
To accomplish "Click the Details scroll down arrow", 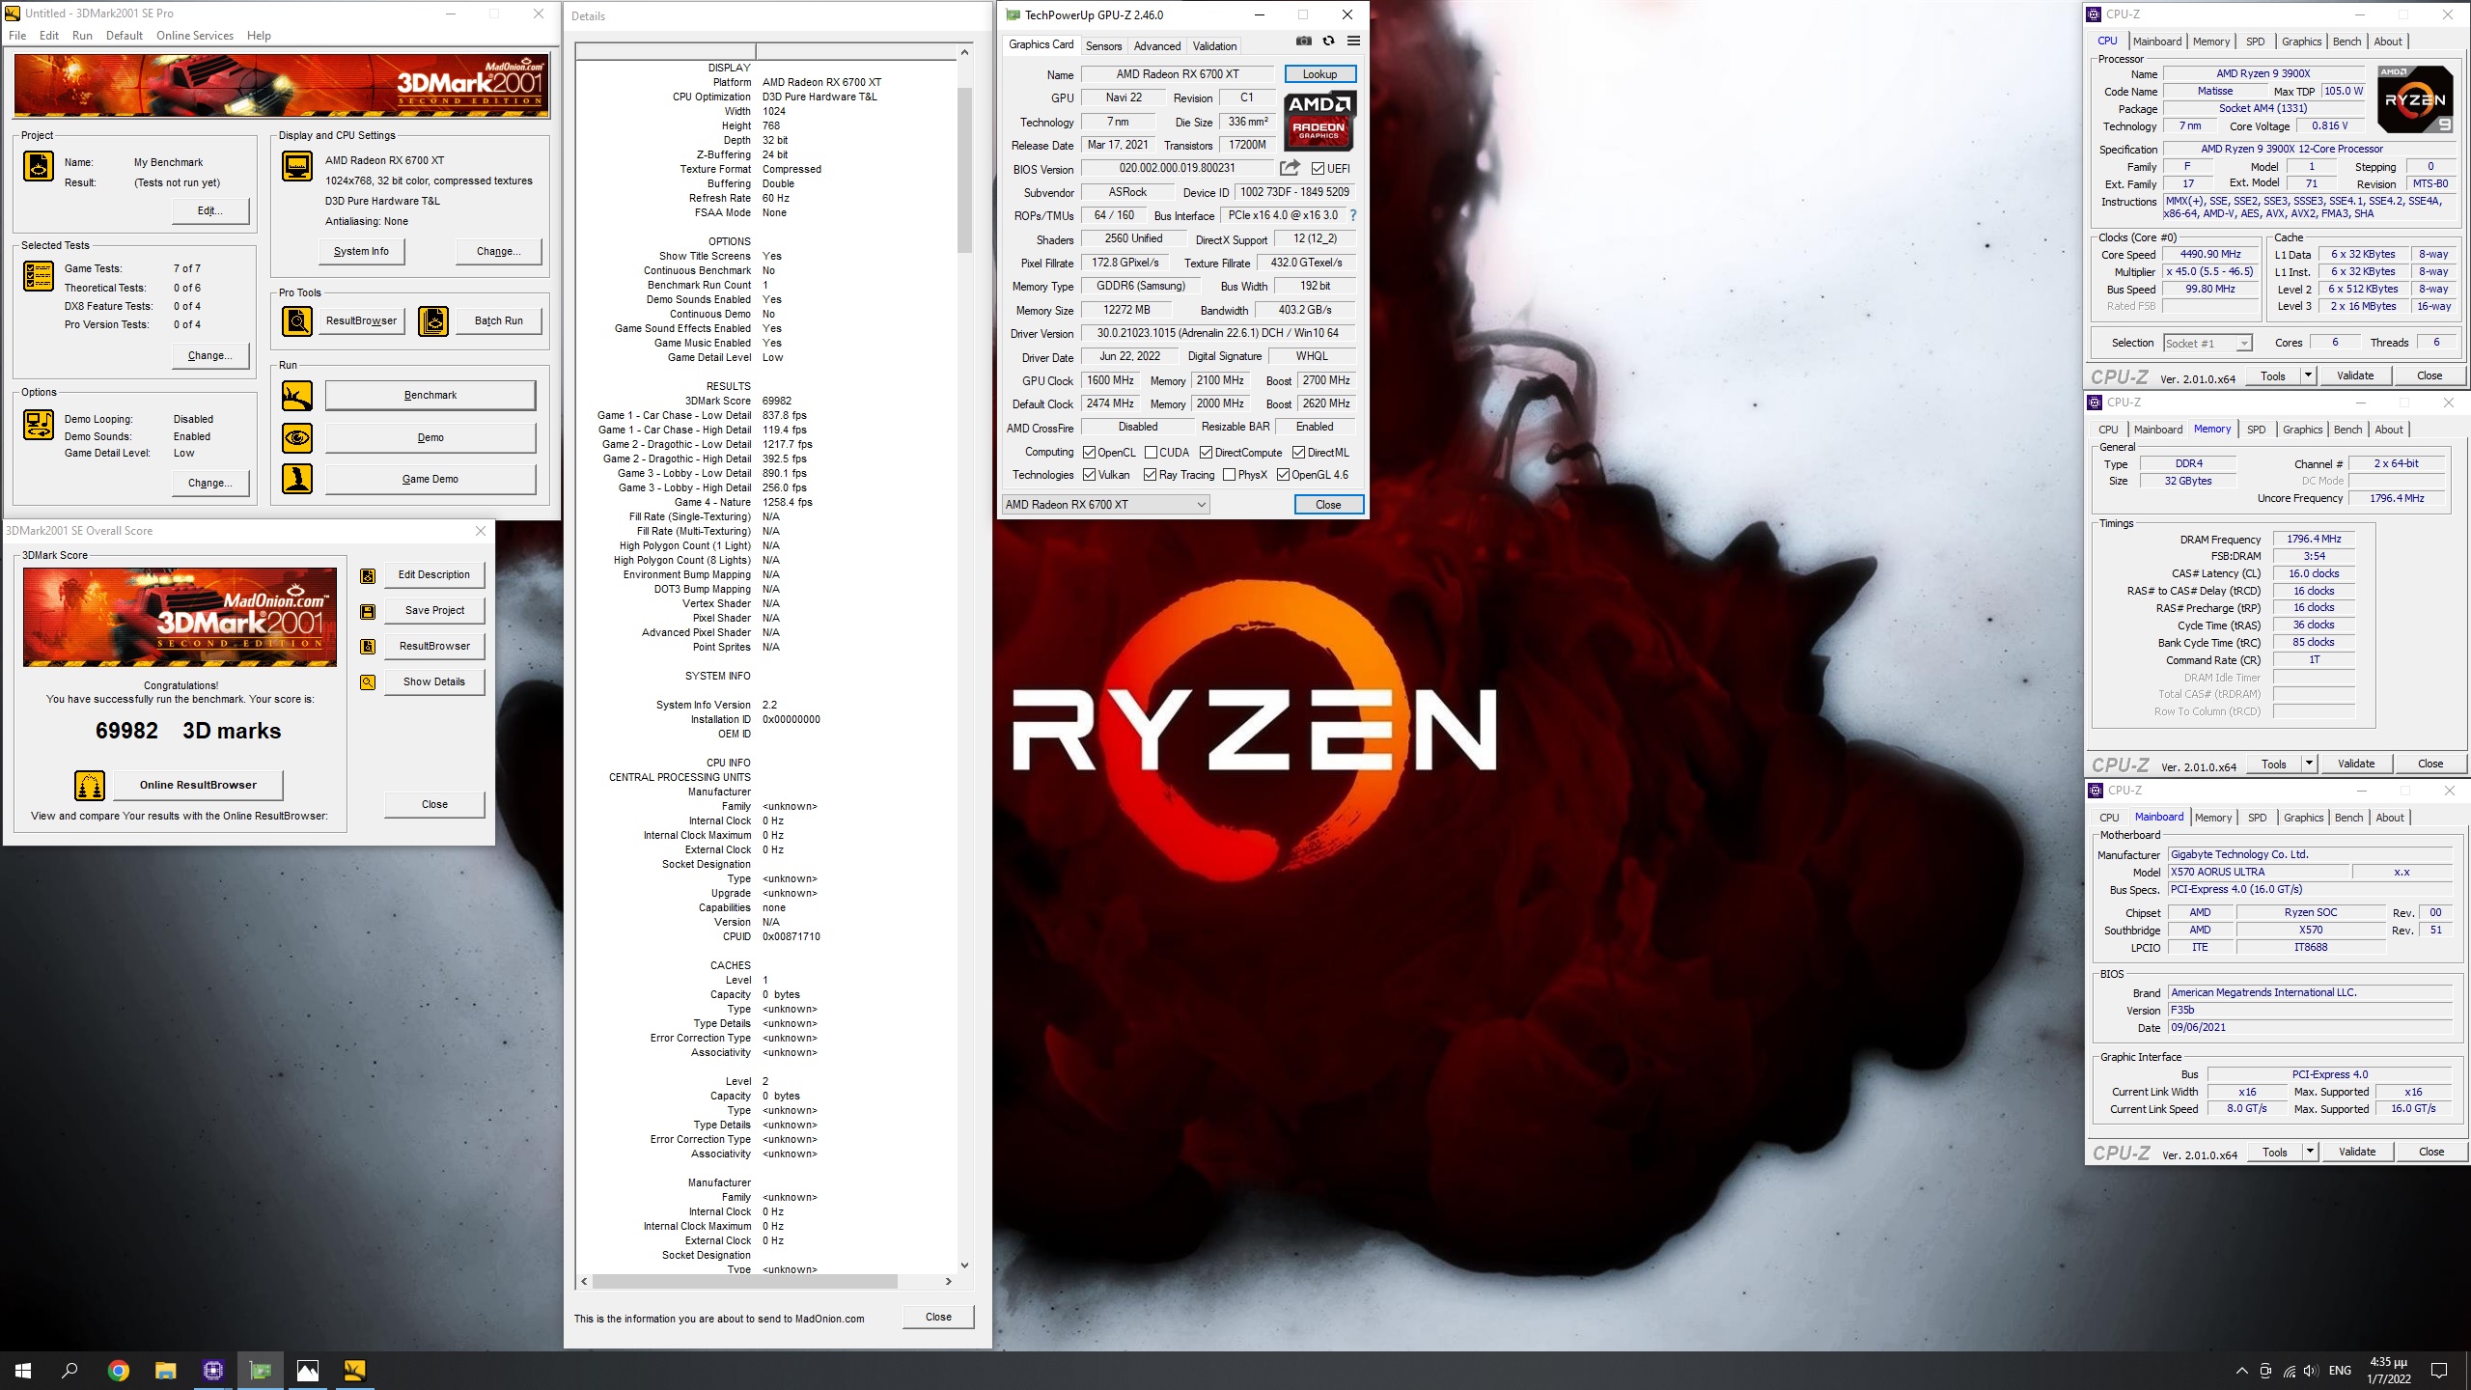I will click(x=964, y=1265).
